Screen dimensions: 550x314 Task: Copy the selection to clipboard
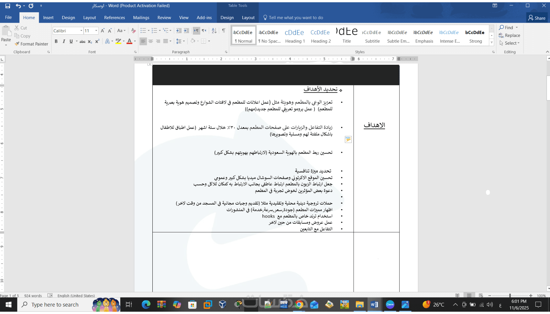22,36
